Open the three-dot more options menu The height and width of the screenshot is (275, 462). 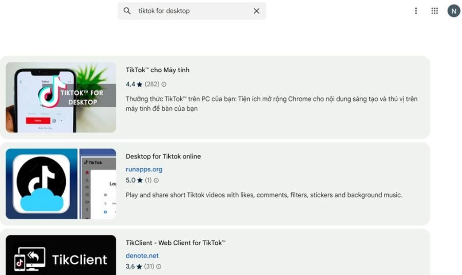click(416, 11)
